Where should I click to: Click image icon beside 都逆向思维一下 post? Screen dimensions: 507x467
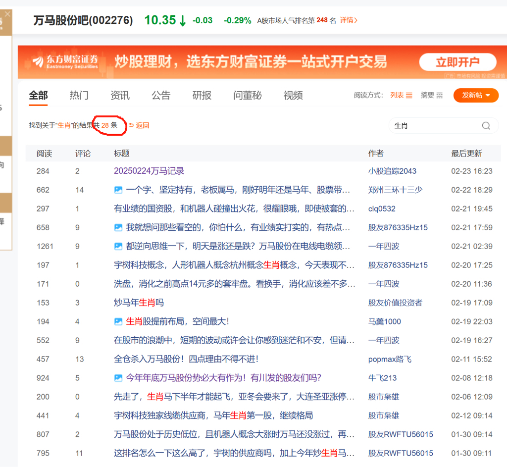118,246
